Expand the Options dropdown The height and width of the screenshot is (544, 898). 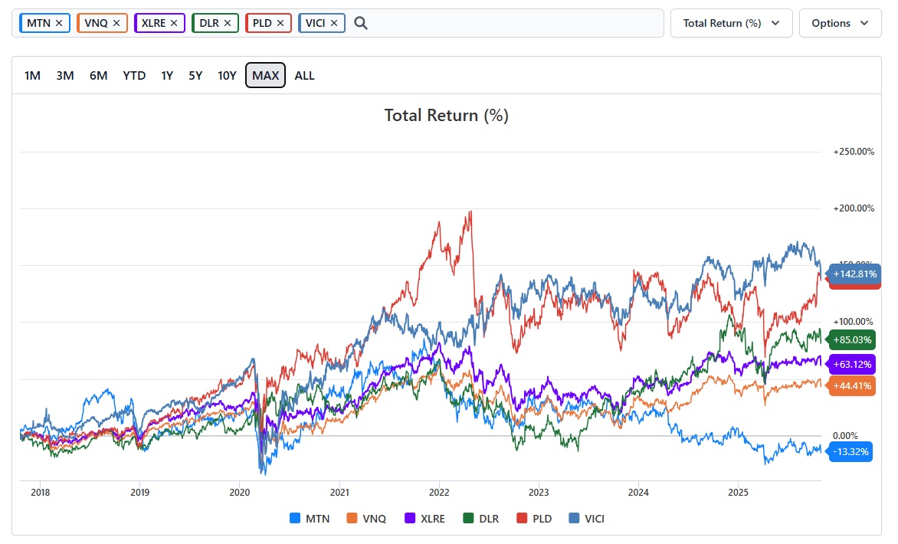(840, 23)
